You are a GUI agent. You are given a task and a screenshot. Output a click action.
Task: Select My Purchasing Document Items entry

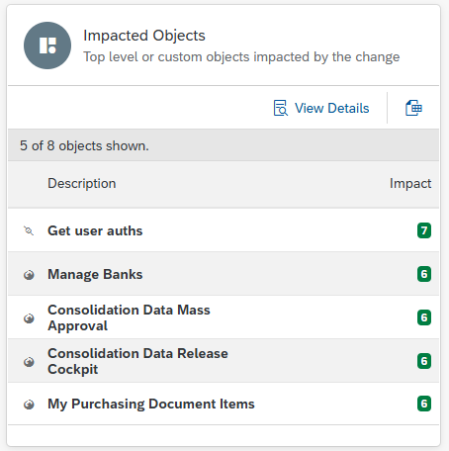(224, 404)
